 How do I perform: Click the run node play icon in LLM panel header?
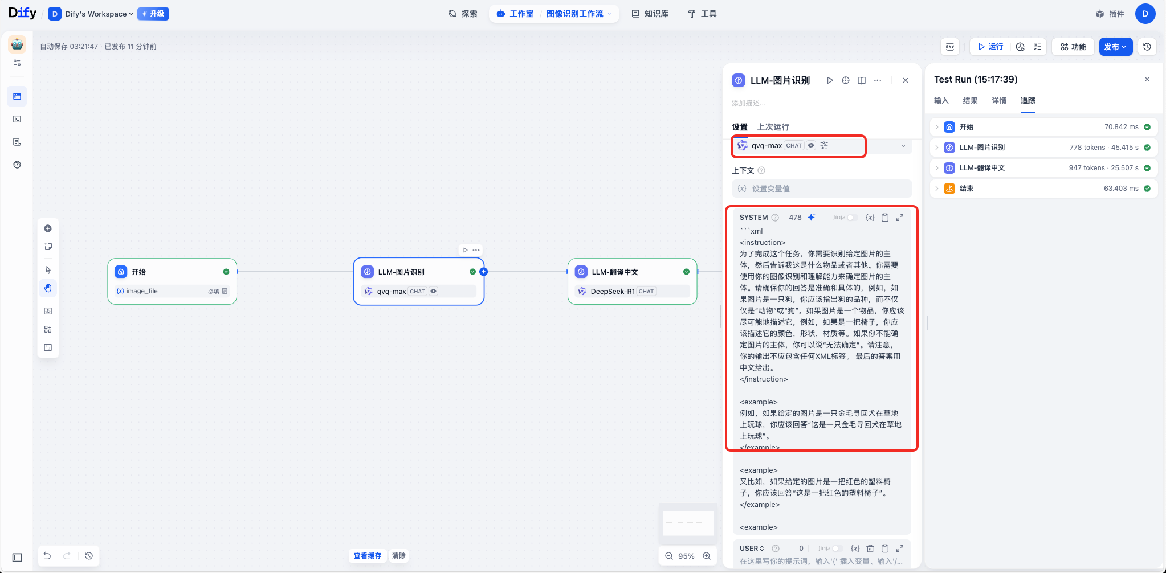830,80
